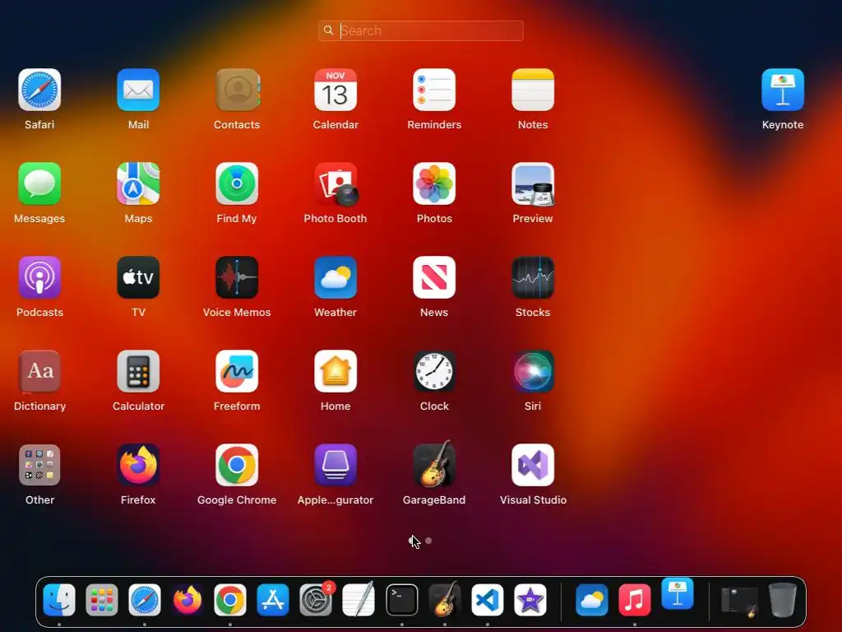Viewport: 842px width, 632px height.
Task: Launch Keynote from the Launchpad grid
Action: coord(783,90)
